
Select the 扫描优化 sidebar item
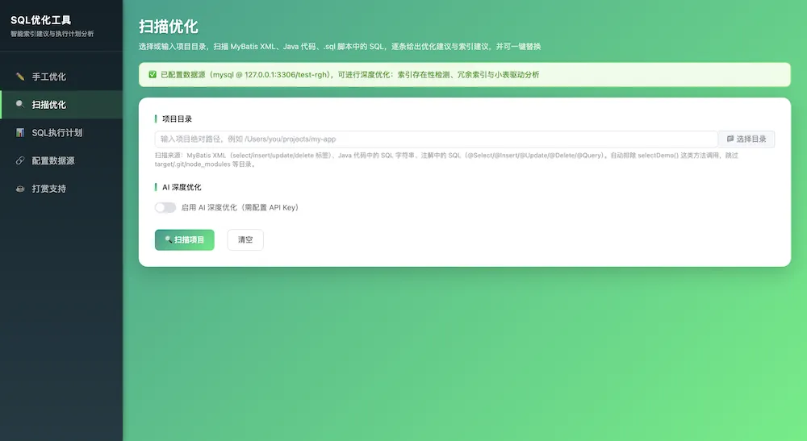61,104
